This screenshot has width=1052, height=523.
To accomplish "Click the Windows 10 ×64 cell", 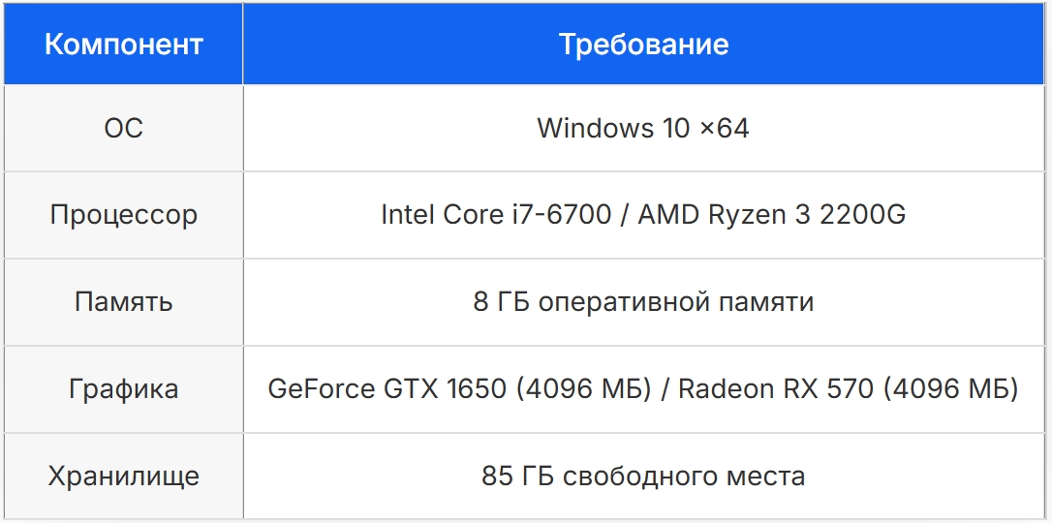I will coord(644,128).
